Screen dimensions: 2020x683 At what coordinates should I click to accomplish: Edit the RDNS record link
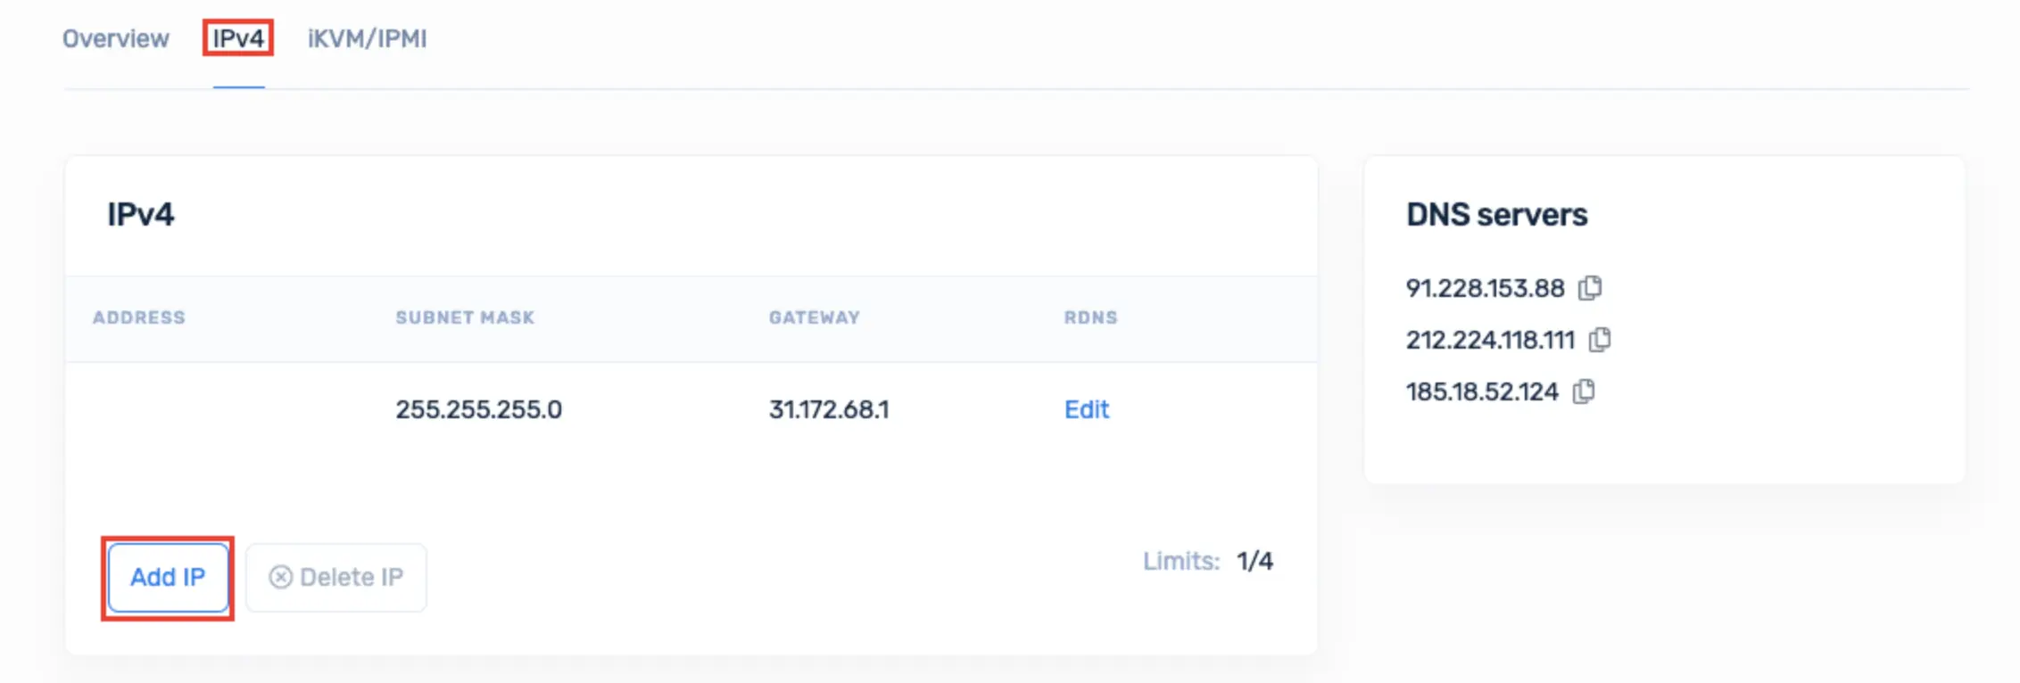pyautogui.click(x=1087, y=409)
